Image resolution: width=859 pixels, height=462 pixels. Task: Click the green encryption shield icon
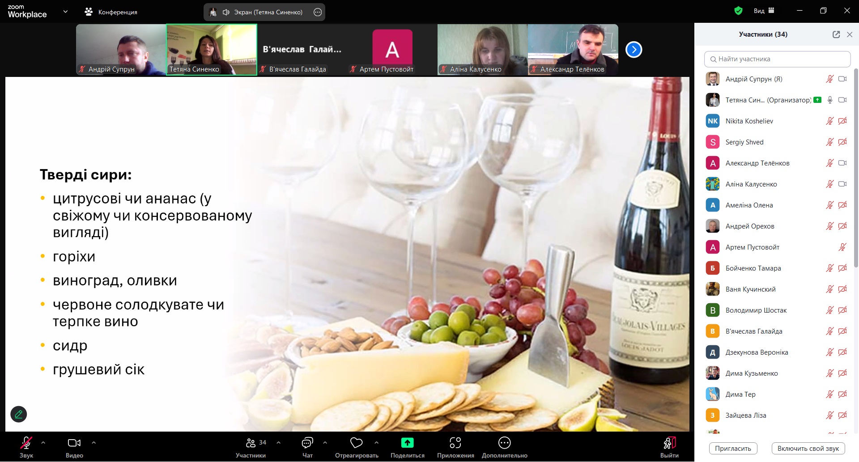pyautogui.click(x=738, y=11)
